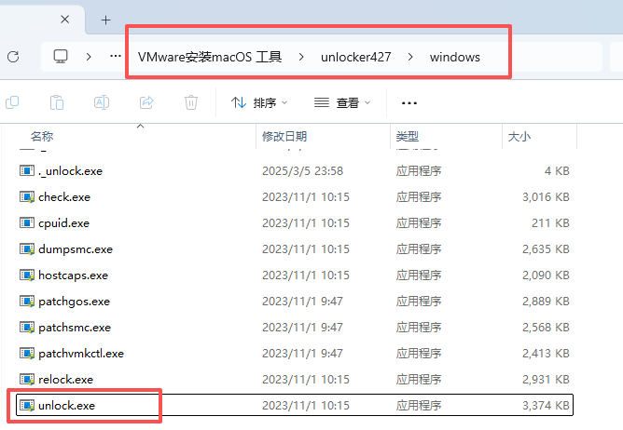Click the icon of relock.exe
Viewport: 623px width, 430px height.
coord(27,380)
